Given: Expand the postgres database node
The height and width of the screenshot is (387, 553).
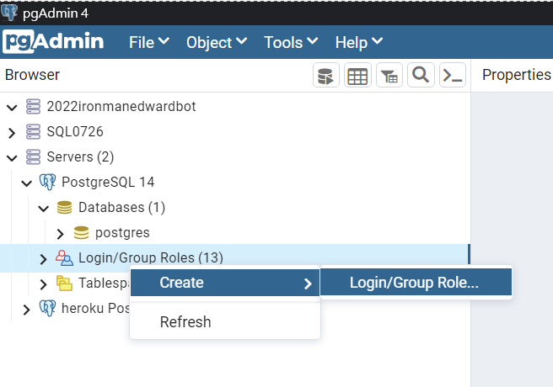Looking at the screenshot, I should 61,234.
